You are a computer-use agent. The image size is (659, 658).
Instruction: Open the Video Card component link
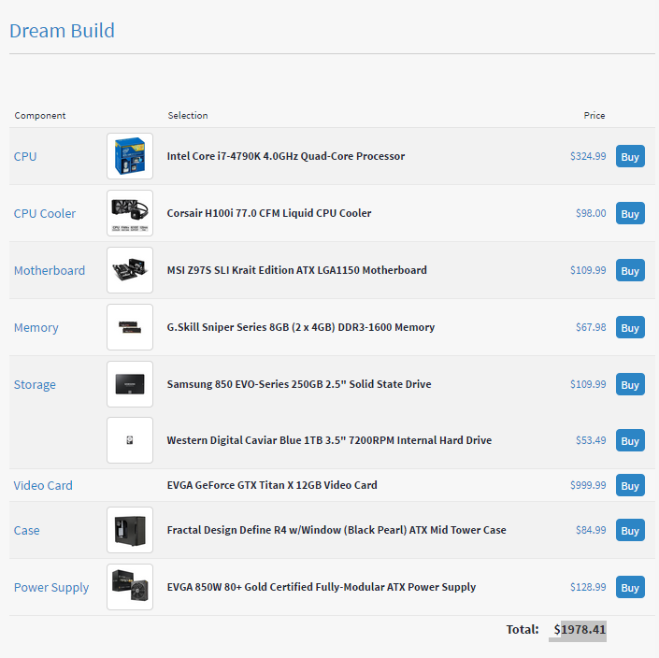pyautogui.click(x=43, y=485)
